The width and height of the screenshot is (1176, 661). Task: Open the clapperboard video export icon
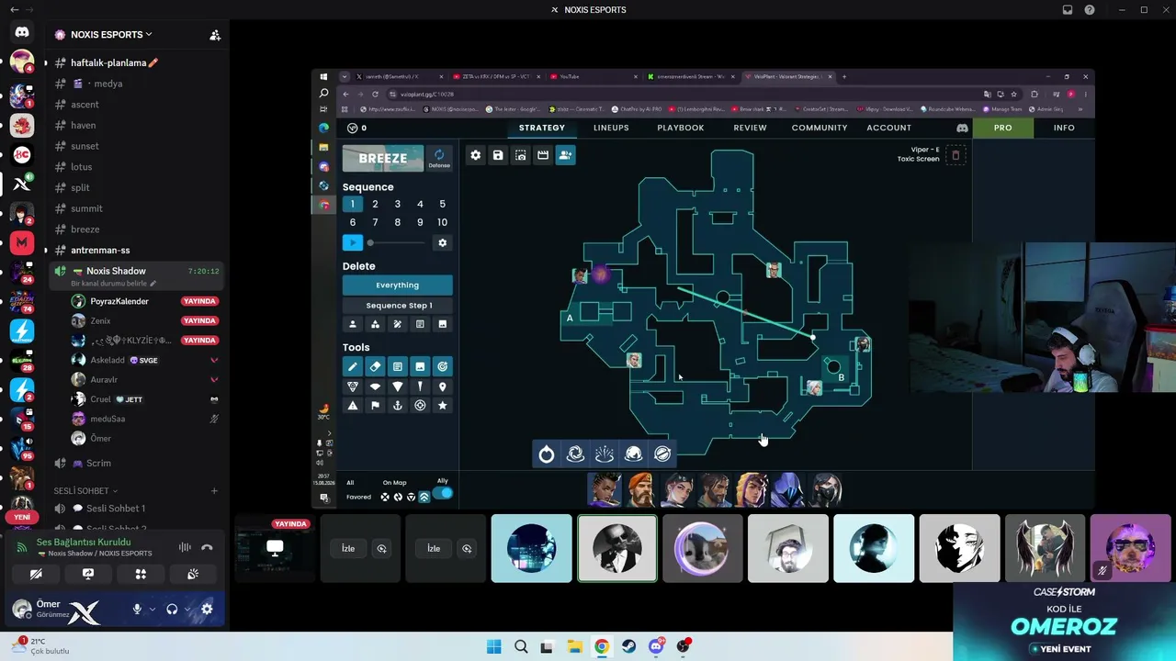(x=543, y=155)
